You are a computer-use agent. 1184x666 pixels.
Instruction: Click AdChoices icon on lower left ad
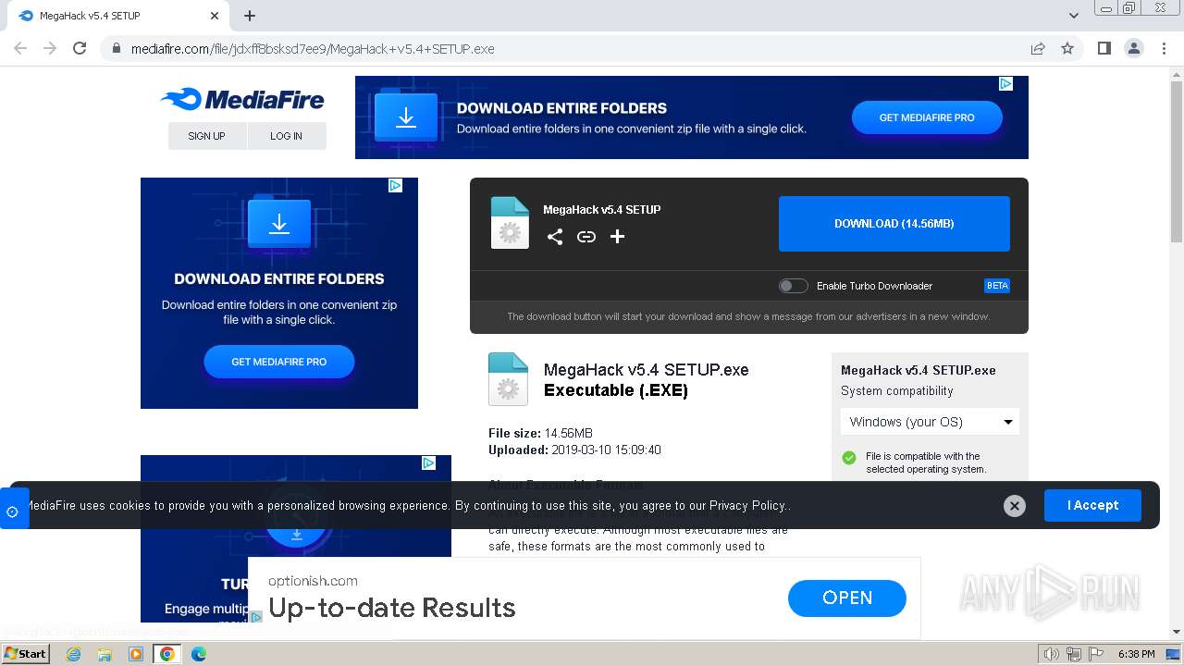[x=428, y=463]
